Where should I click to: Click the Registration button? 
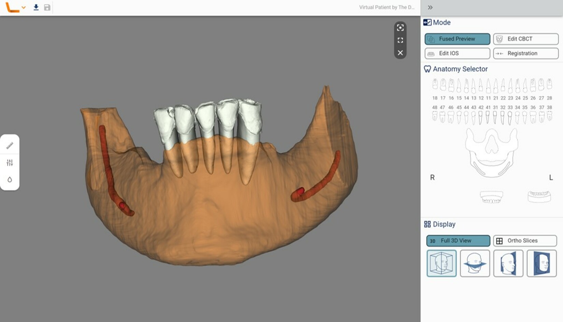point(525,53)
